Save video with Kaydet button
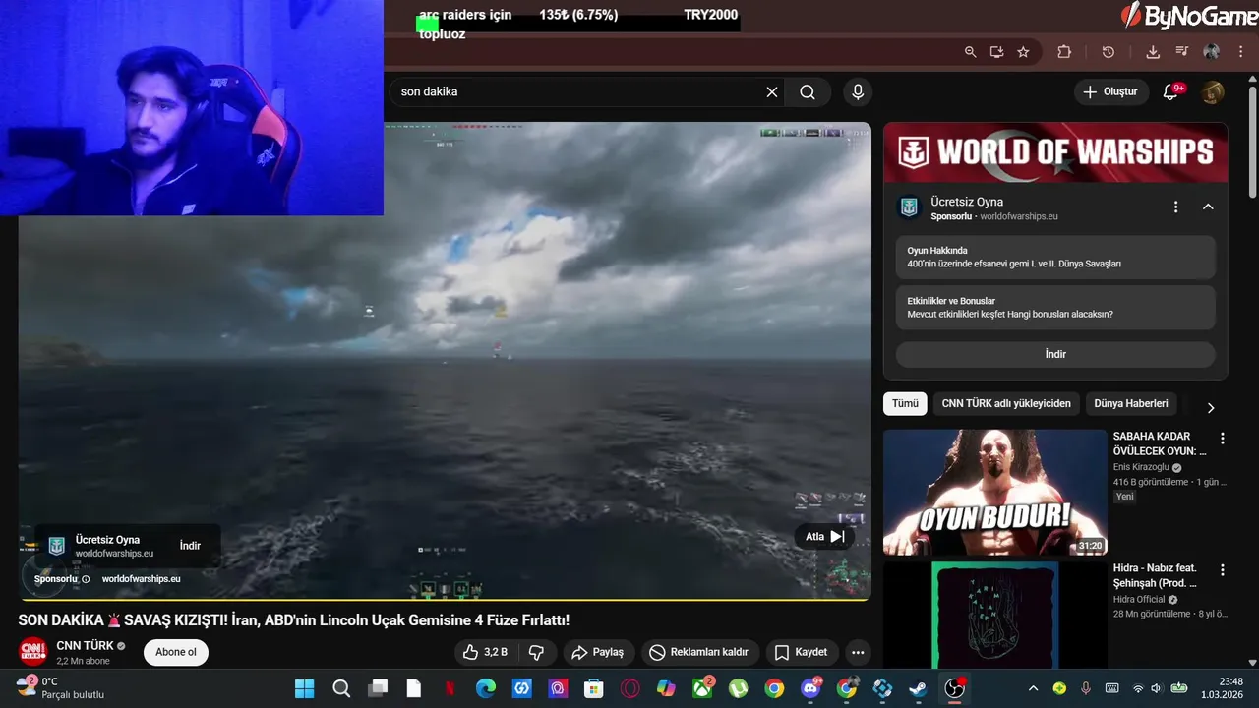The width and height of the screenshot is (1259, 708). click(802, 652)
